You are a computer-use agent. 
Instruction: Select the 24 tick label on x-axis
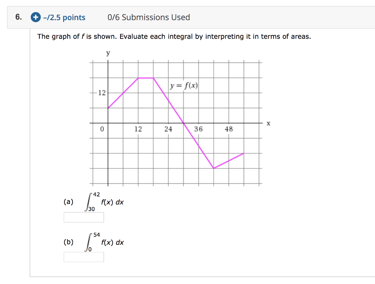tap(168, 129)
